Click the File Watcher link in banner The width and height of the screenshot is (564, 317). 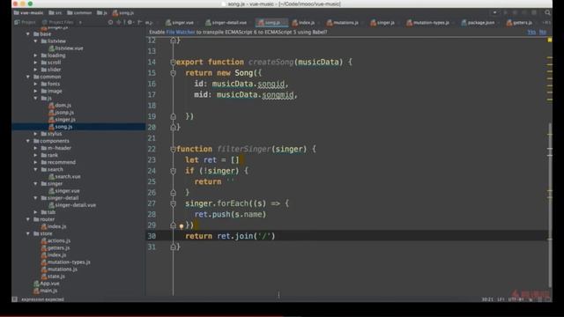tap(180, 32)
